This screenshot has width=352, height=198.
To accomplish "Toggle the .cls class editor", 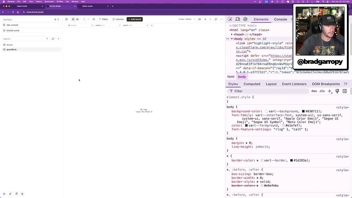I will (x=322, y=91).
